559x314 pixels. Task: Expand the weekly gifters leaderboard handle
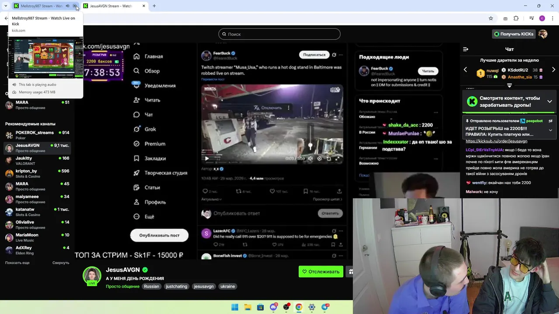click(509, 85)
